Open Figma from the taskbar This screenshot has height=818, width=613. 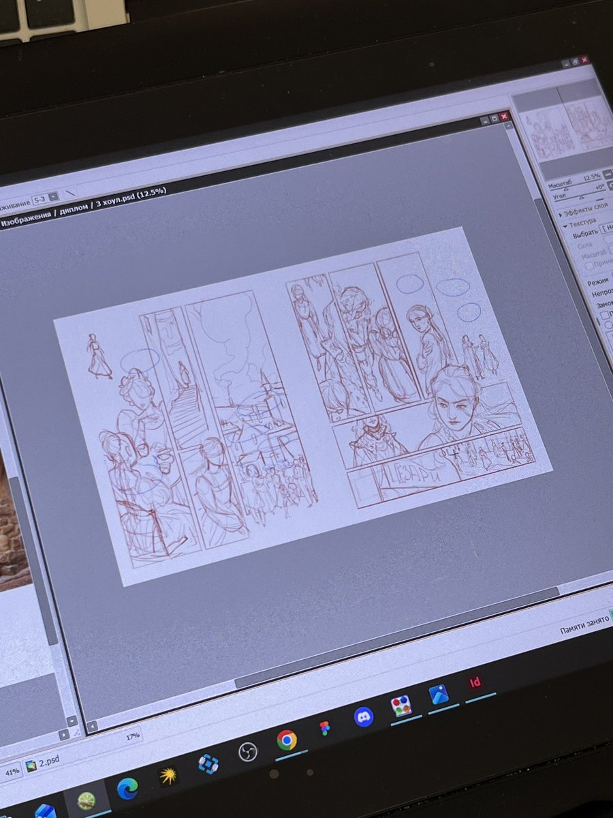(x=325, y=729)
